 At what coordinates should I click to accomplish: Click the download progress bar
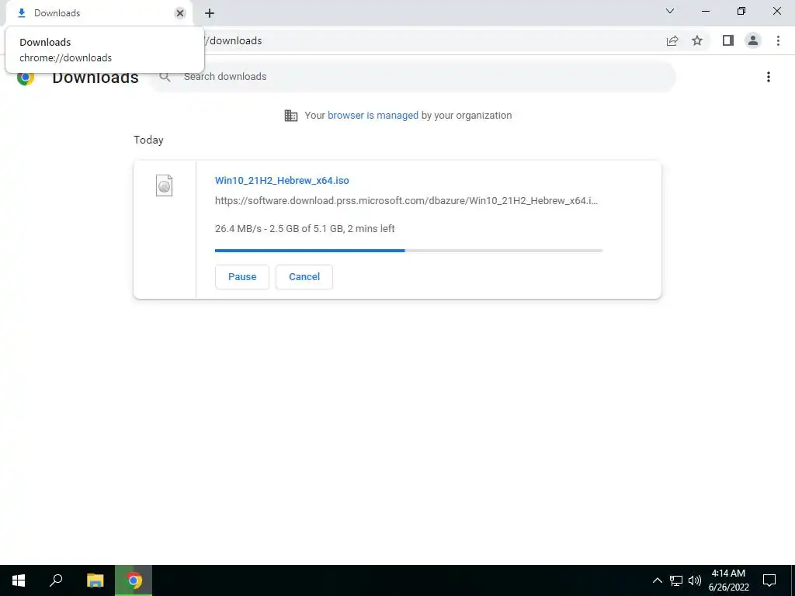408,251
